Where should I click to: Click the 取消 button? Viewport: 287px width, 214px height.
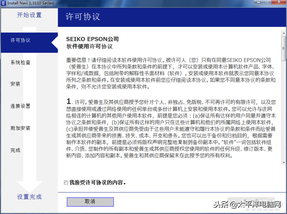click(90, 202)
